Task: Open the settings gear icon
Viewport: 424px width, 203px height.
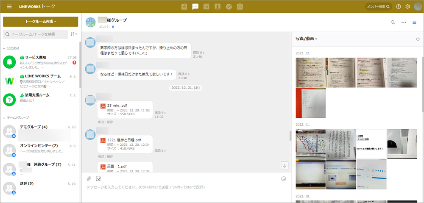Action: click(407, 6)
